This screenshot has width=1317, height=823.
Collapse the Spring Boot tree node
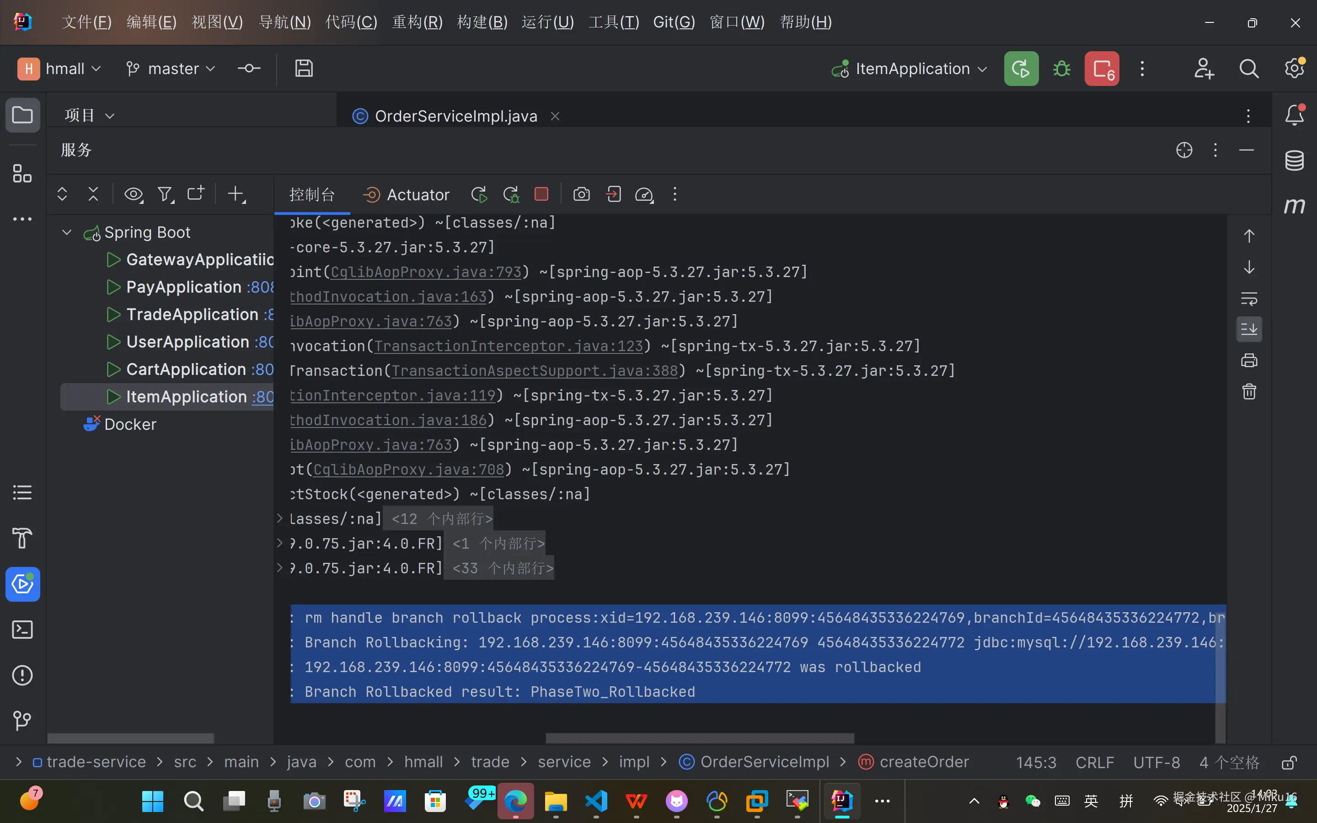(x=67, y=232)
